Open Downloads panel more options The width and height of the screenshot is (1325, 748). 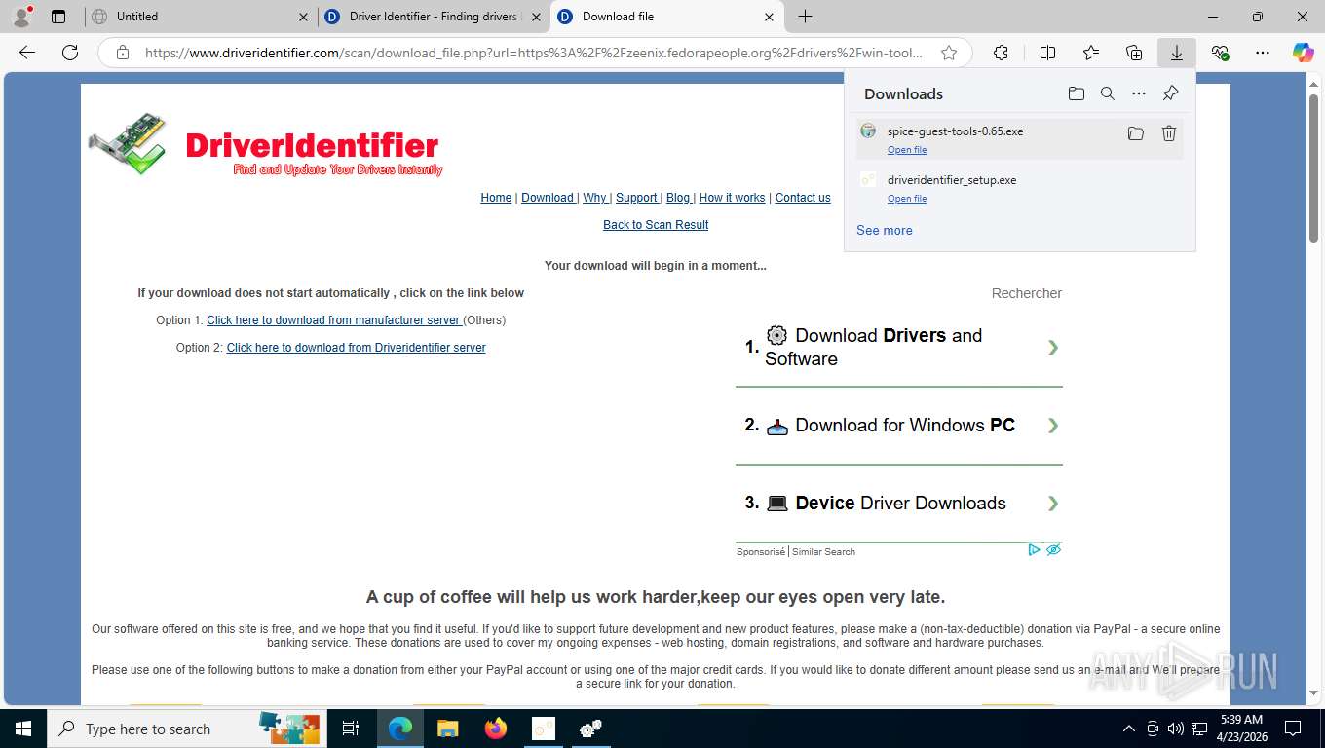pos(1139,93)
